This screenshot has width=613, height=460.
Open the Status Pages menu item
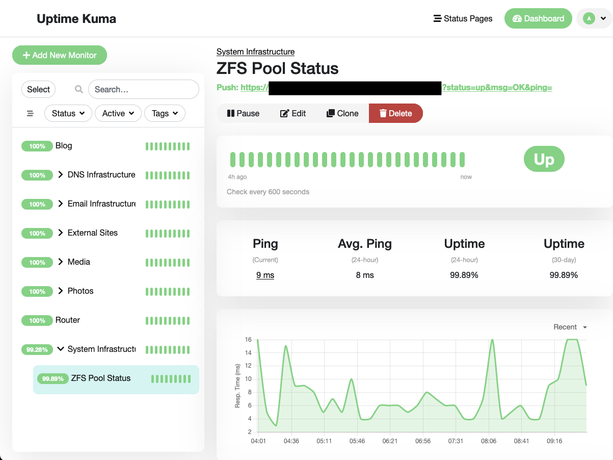click(463, 18)
